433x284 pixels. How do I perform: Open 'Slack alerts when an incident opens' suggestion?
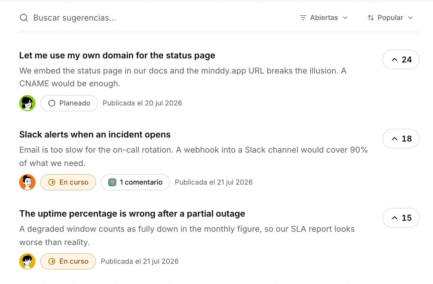(95, 134)
